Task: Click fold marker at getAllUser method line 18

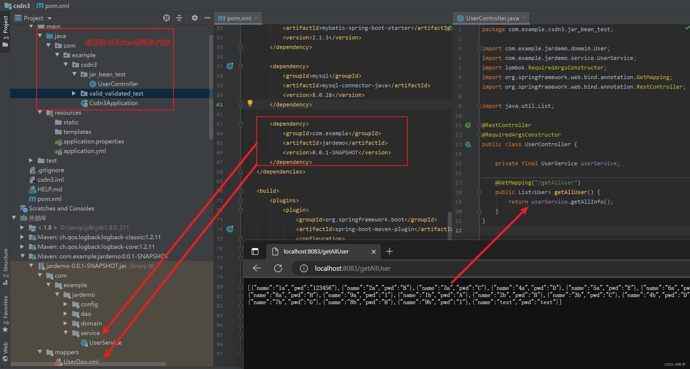Action: [x=479, y=192]
